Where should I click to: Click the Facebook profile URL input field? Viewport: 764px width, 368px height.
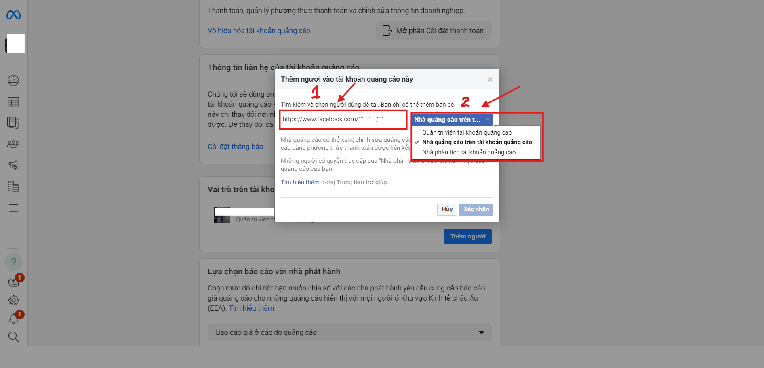coord(343,119)
